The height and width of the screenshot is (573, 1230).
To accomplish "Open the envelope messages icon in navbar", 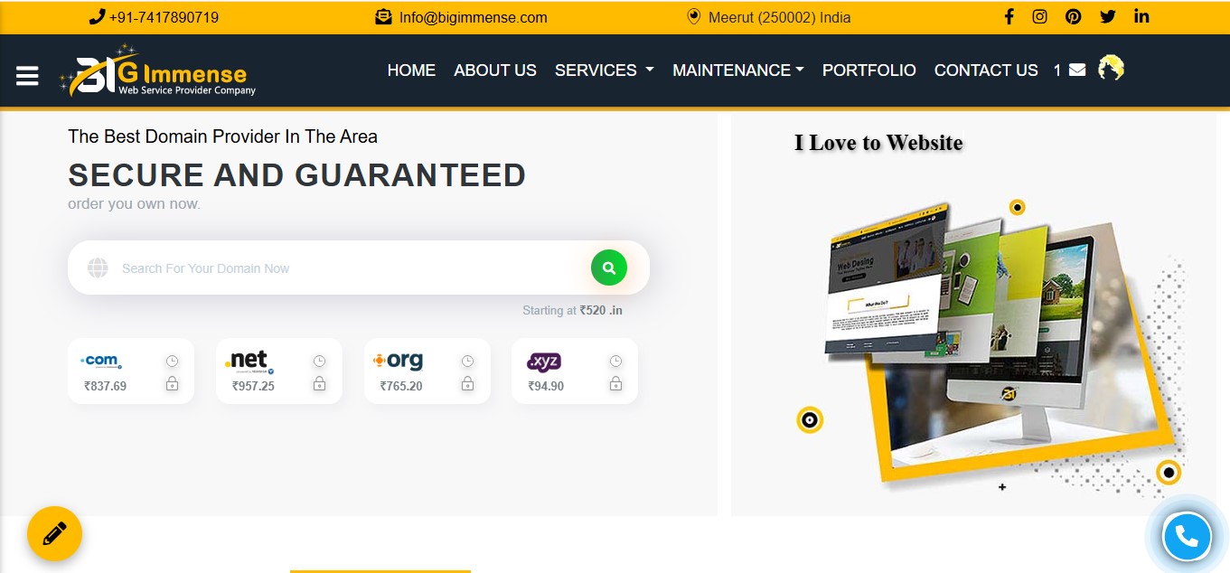I will [x=1077, y=70].
